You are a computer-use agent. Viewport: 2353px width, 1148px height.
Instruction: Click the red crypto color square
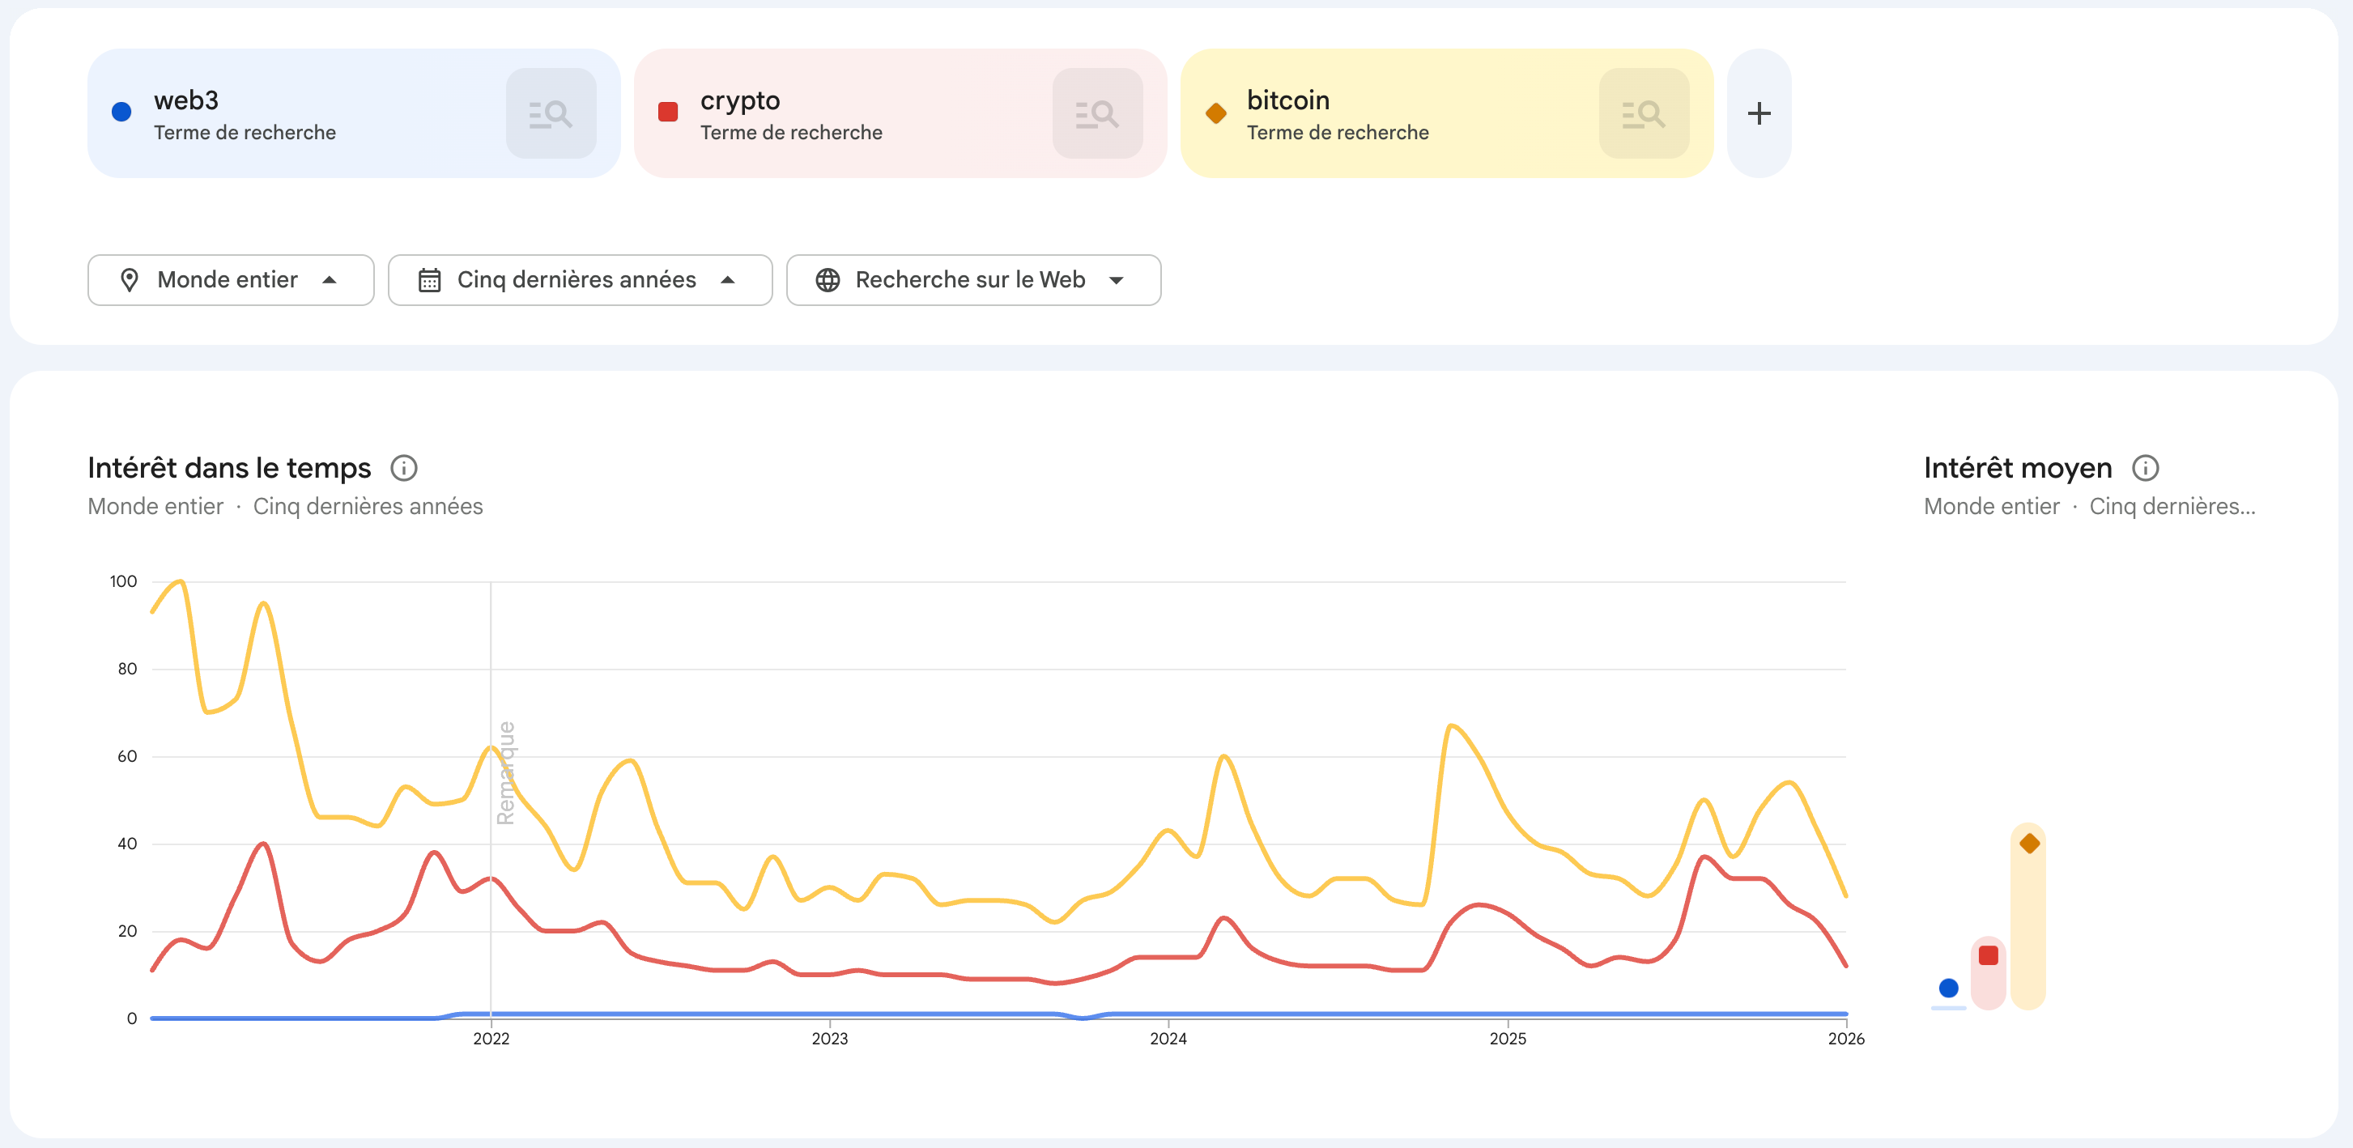pyautogui.click(x=668, y=113)
